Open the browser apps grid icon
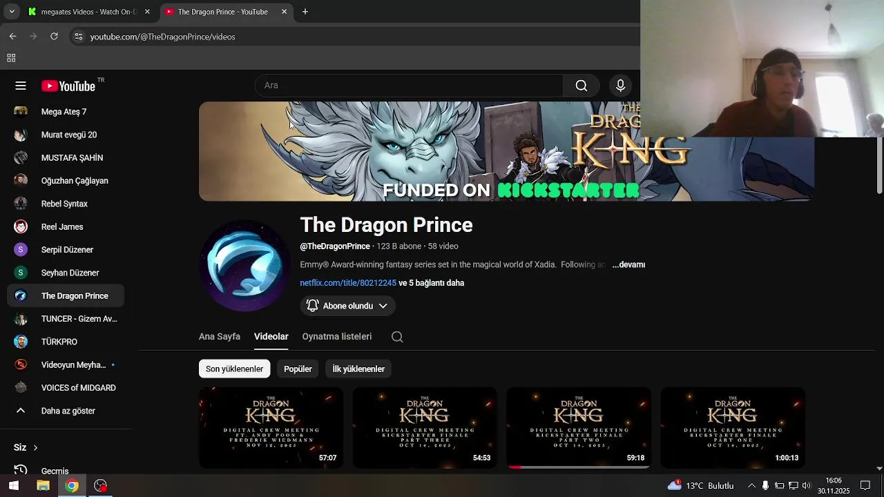The height and width of the screenshot is (497, 884). [11, 58]
